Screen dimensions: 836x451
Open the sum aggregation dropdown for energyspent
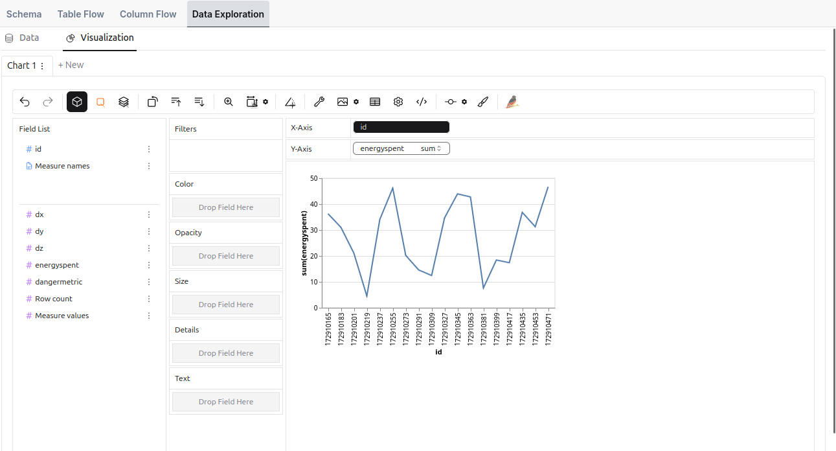(x=431, y=148)
